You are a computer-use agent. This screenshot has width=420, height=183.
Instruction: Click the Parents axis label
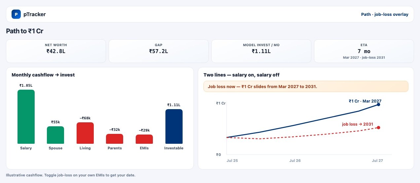pyautogui.click(x=115, y=148)
